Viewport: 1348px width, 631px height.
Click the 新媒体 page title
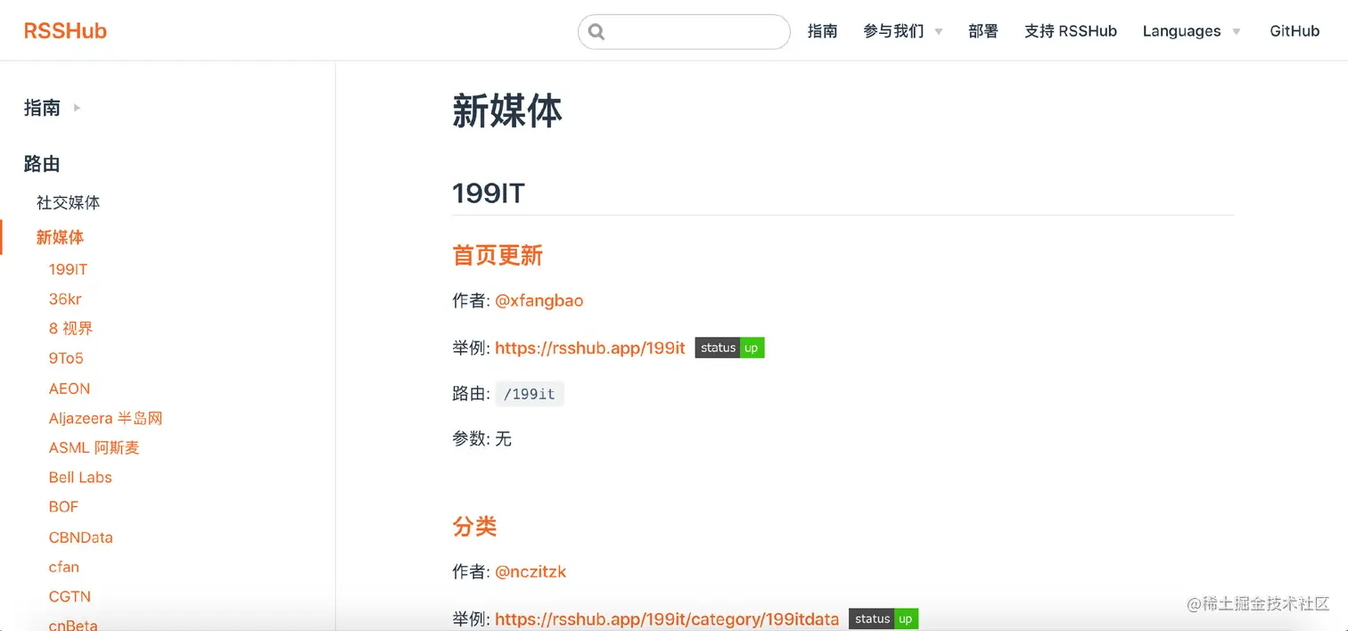pyautogui.click(x=507, y=111)
